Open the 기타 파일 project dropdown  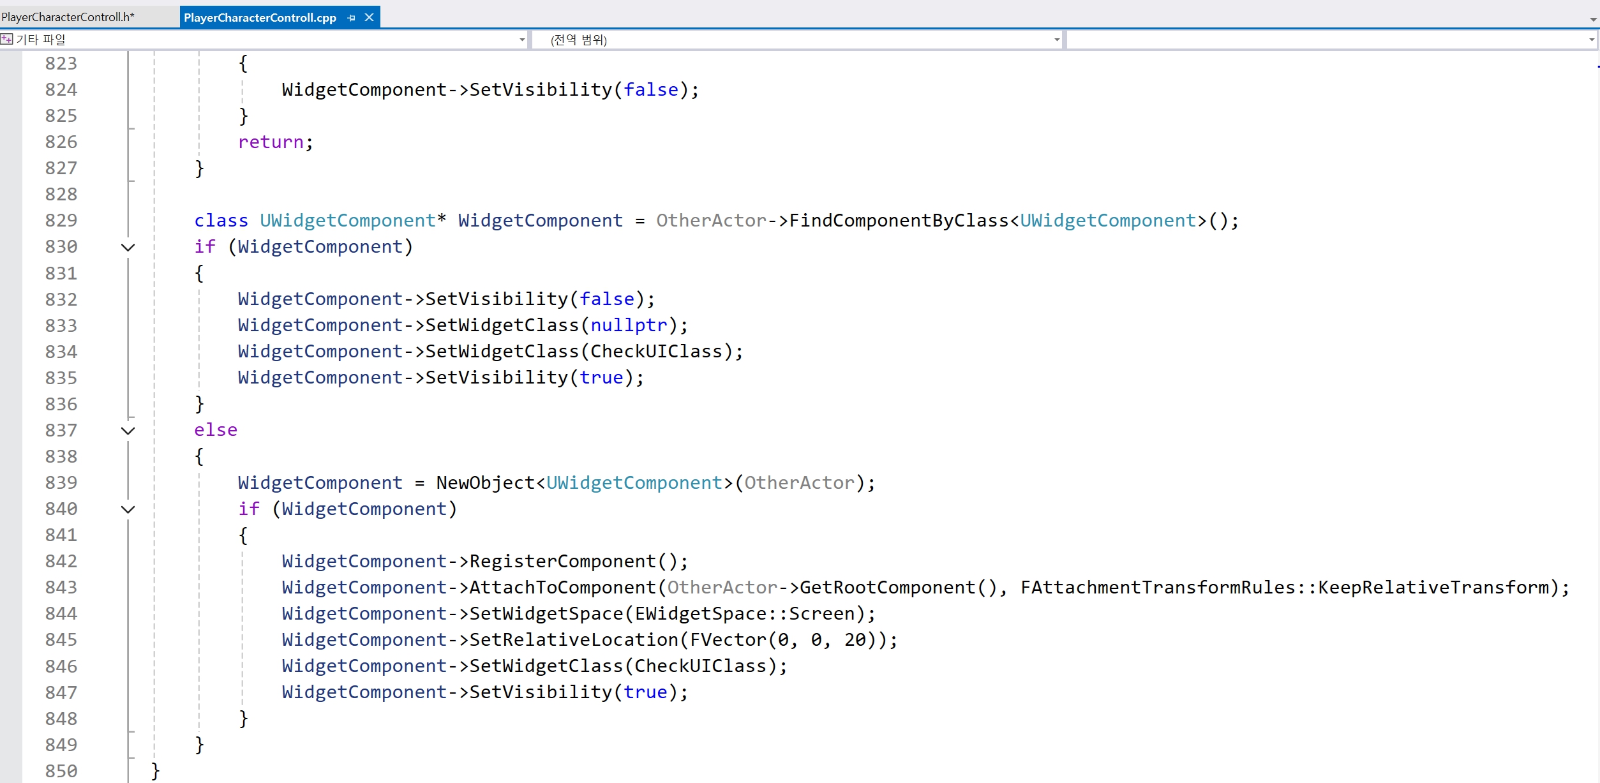pos(522,40)
